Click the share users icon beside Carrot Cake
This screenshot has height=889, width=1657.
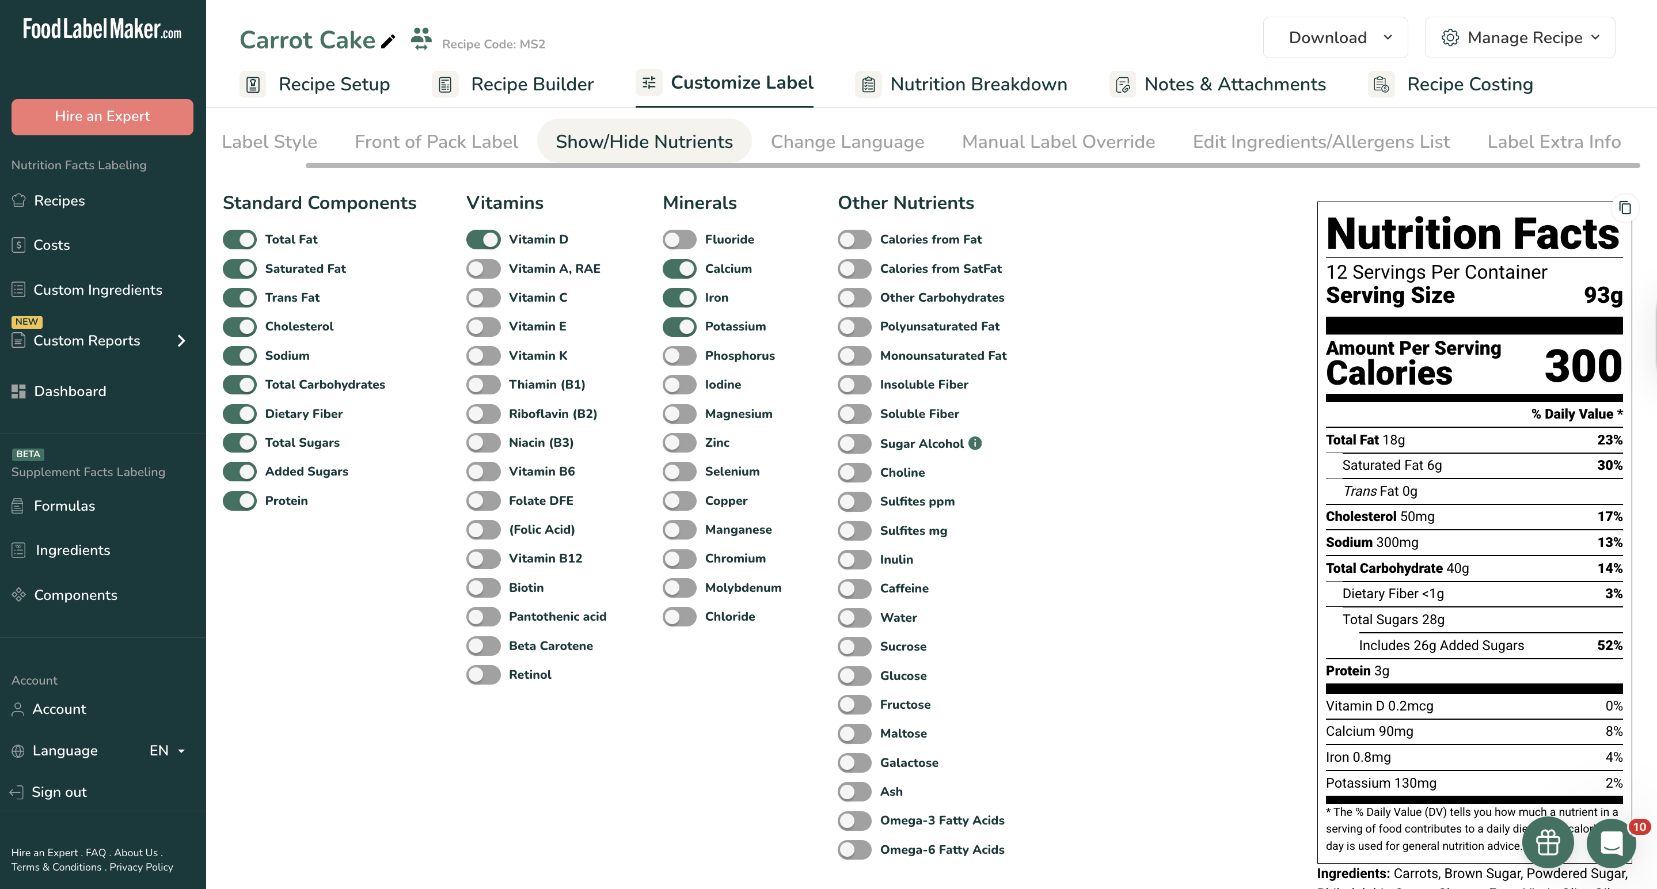[421, 39]
